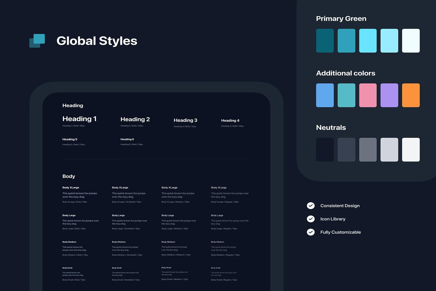
Task: Click the checkmark icon beside Icon Library
Action: click(311, 219)
